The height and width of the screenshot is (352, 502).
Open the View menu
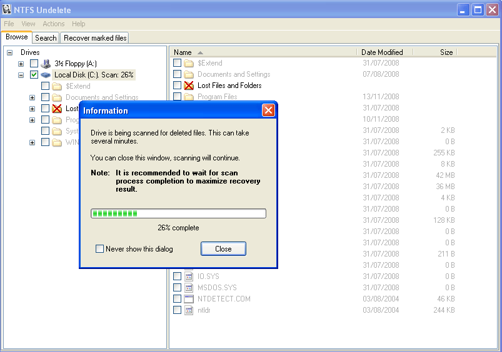point(28,24)
